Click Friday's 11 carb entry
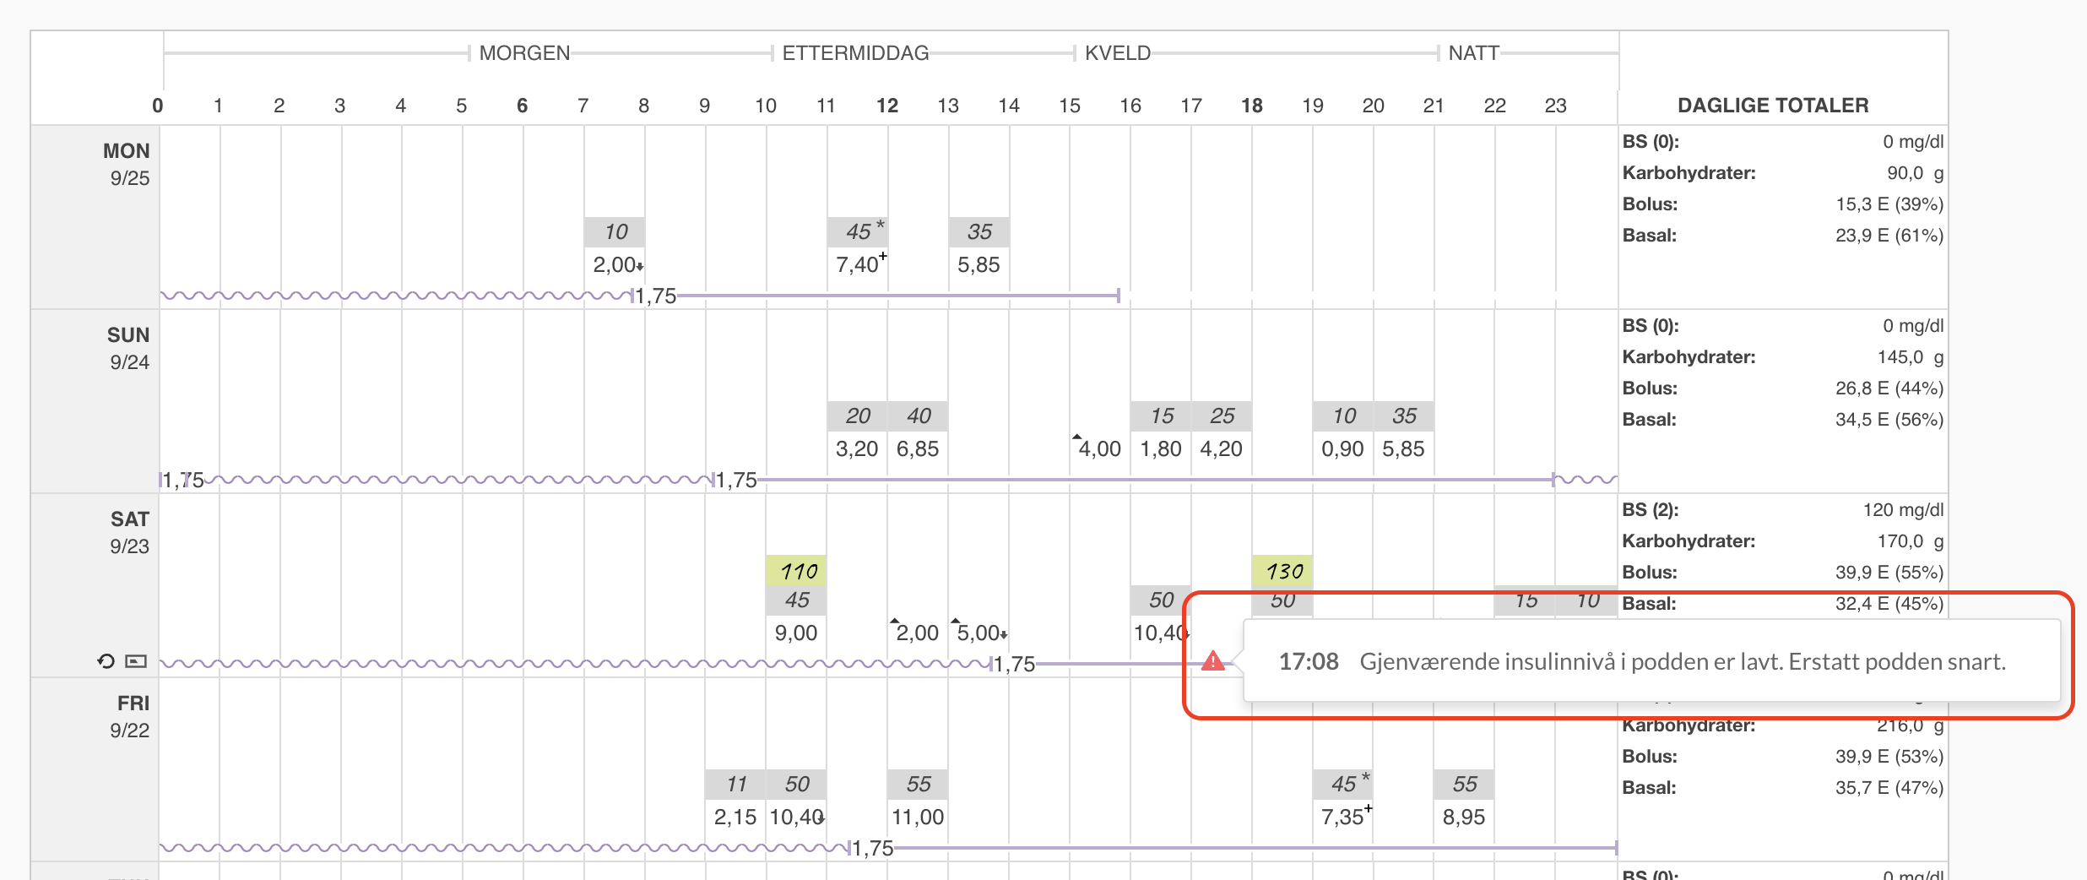 [736, 784]
